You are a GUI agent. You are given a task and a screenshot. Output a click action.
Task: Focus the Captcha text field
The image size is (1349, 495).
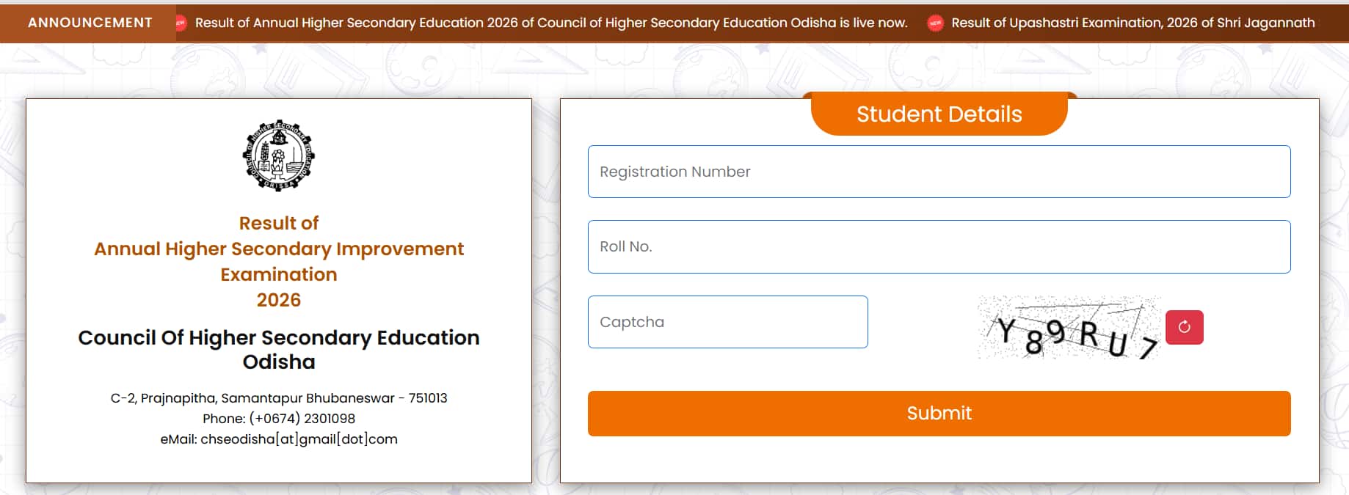pyautogui.click(x=727, y=322)
